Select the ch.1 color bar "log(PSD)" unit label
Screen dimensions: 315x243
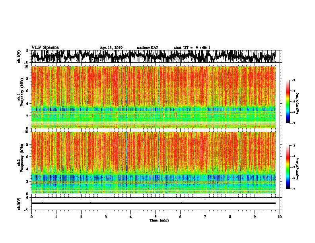297,104
